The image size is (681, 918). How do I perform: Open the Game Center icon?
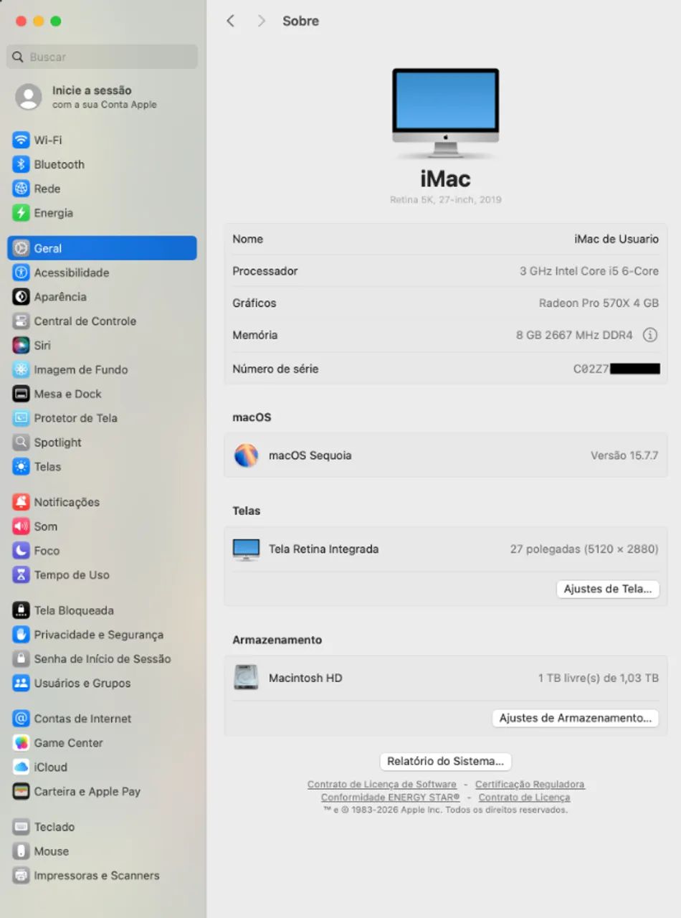[22, 743]
